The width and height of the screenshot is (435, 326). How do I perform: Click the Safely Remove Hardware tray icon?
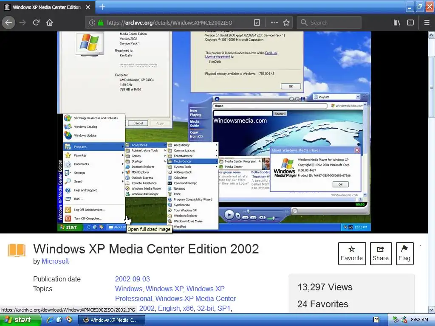pyautogui.click(x=396, y=320)
